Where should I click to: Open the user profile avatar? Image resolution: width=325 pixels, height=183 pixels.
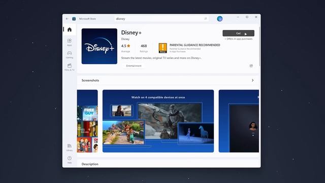pyautogui.click(x=220, y=19)
